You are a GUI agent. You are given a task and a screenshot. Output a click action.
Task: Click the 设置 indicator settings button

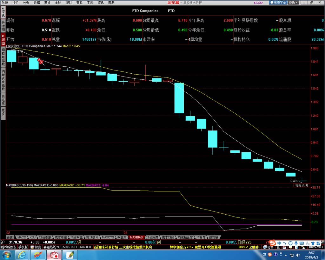coord(10,237)
